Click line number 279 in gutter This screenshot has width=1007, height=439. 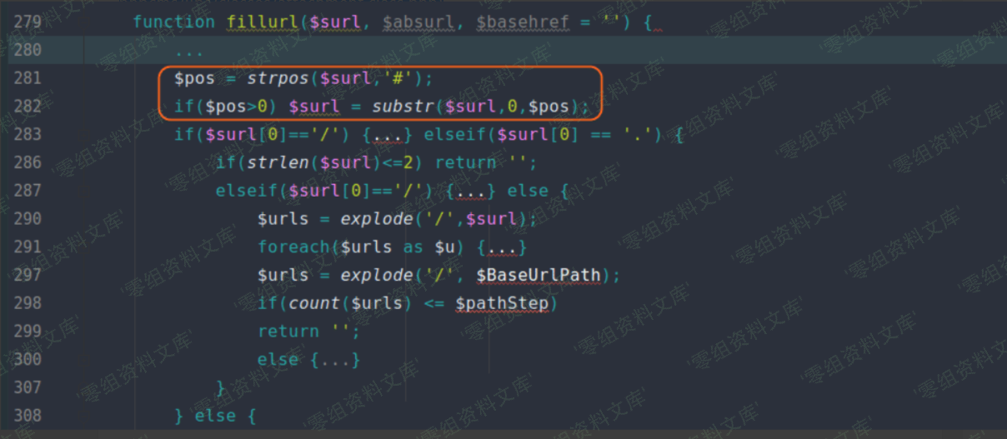point(28,22)
